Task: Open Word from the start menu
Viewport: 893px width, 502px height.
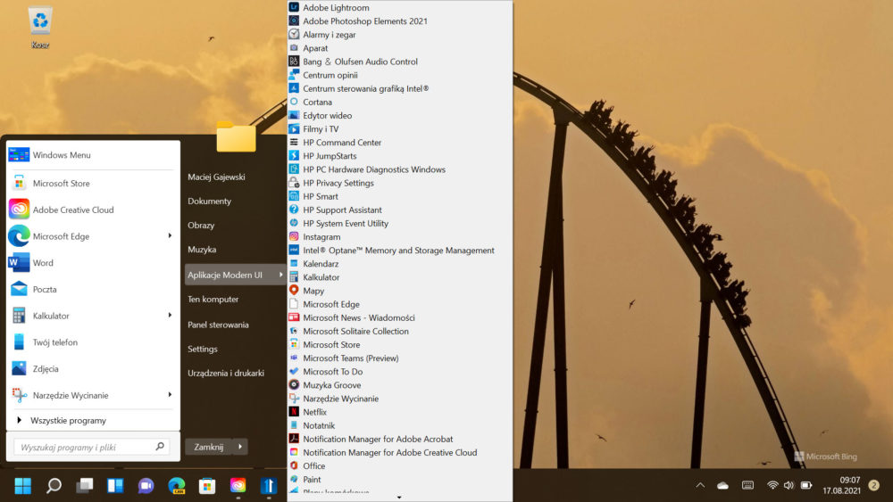Action: [x=92, y=263]
